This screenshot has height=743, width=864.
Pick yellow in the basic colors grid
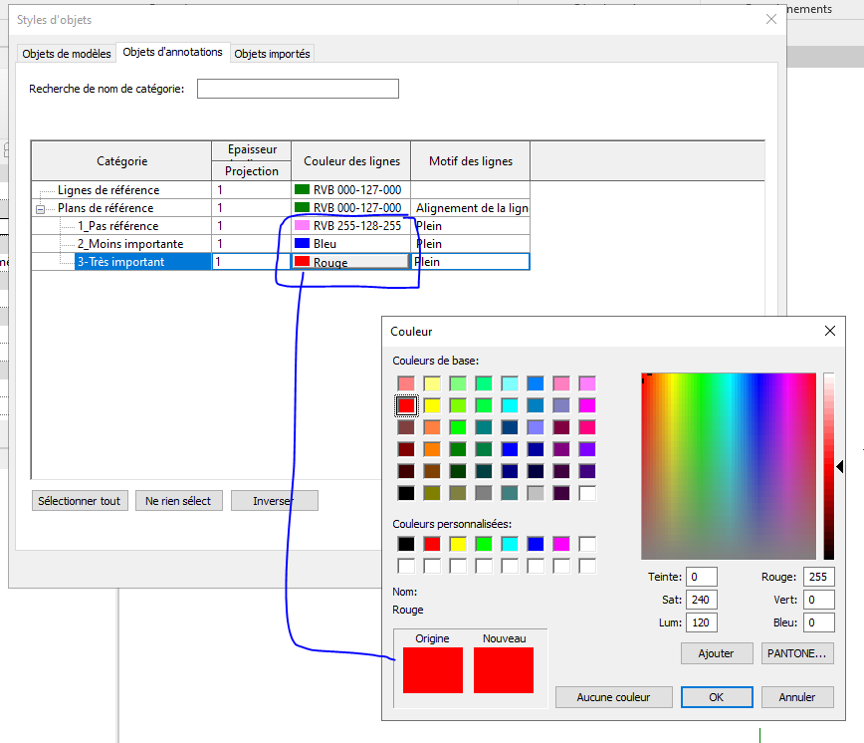(432, 405)
